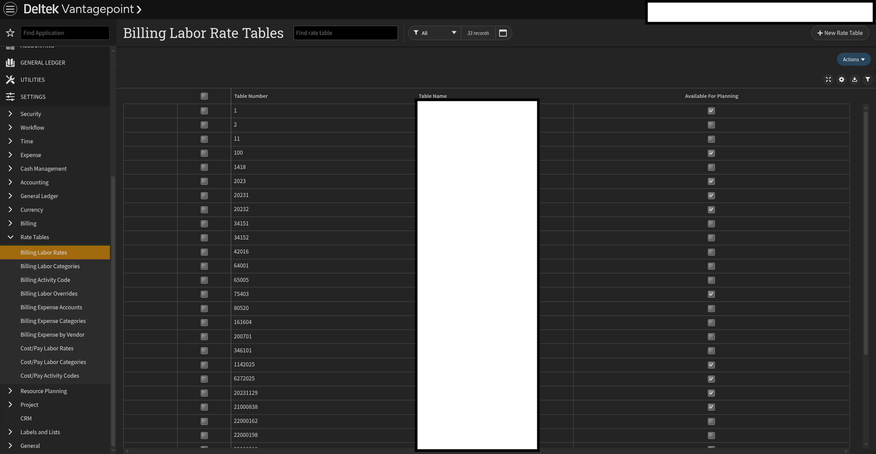This screenshot has width=876, height=454.
Task: Collapse the Rate Tables group
Action: pos(10,237)
